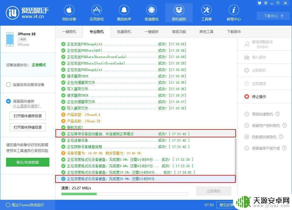The image size is (292, 210).
Task: Click the 下载中心 download center button
Action: 274,16
